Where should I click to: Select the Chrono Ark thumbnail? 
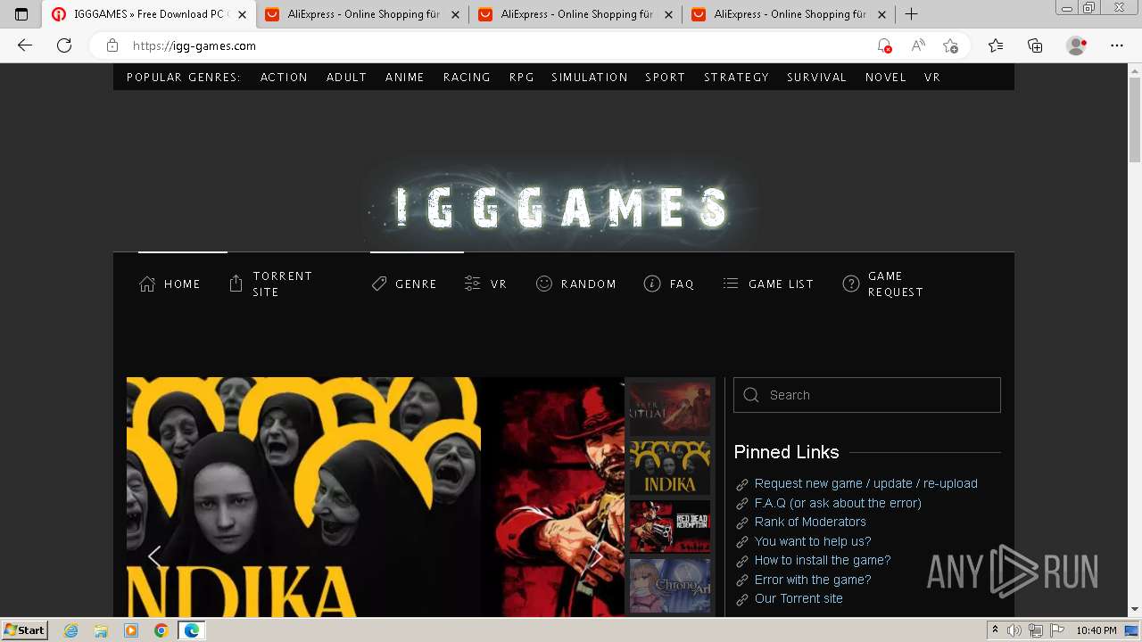670,586
